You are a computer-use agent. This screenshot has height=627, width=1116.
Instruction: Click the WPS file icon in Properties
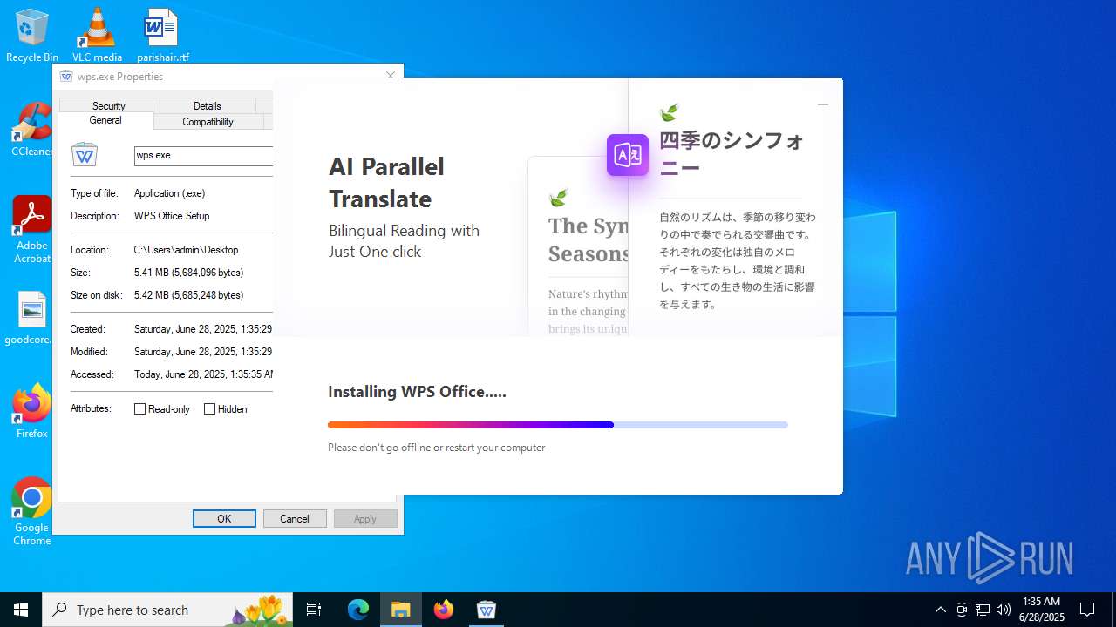click(85, 155)
